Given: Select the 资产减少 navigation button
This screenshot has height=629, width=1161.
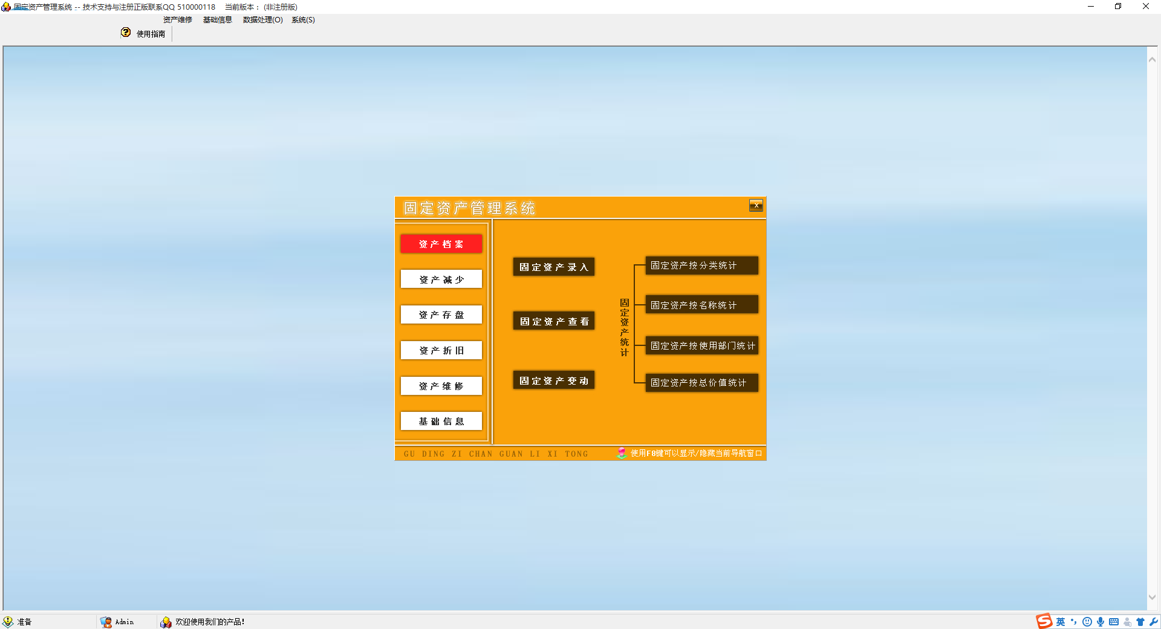Looking at the screenshot, I should tap(441, 279).
